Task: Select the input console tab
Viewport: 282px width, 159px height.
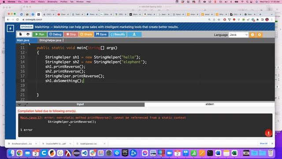Action: tap(80, 104)
